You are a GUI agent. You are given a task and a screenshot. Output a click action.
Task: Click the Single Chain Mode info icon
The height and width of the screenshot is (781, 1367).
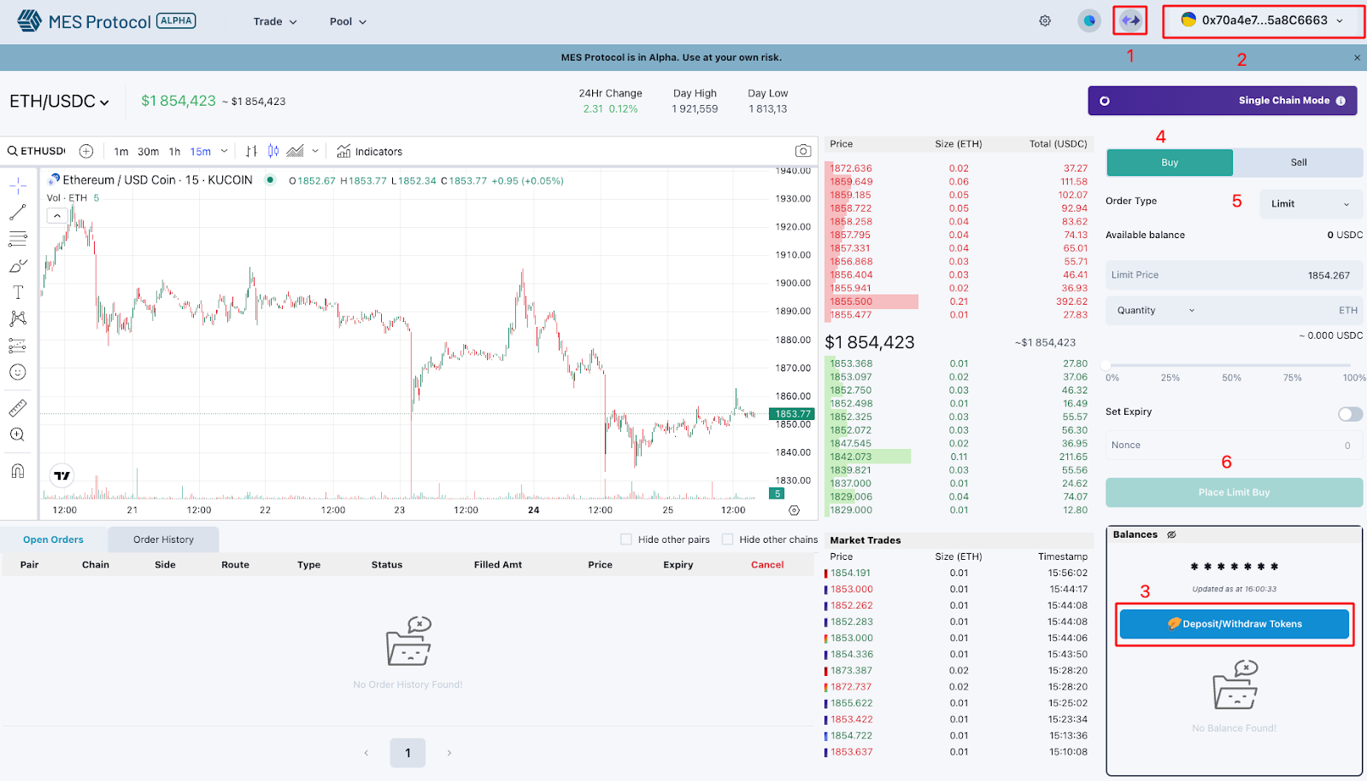click(x=1341, y=101)
